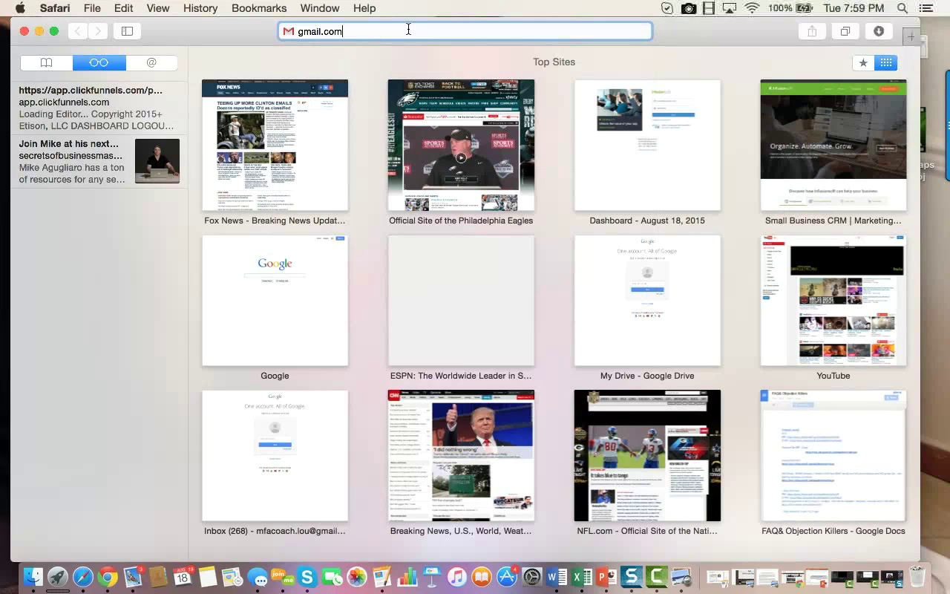Open the Window menu

[320, 8]
